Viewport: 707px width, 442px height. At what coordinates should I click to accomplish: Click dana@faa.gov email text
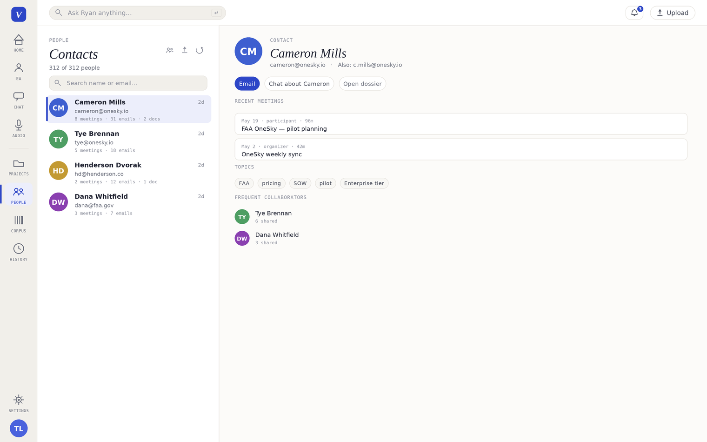coord(94,206)
